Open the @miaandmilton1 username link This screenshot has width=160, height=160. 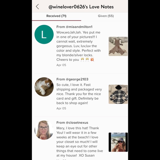79,27
